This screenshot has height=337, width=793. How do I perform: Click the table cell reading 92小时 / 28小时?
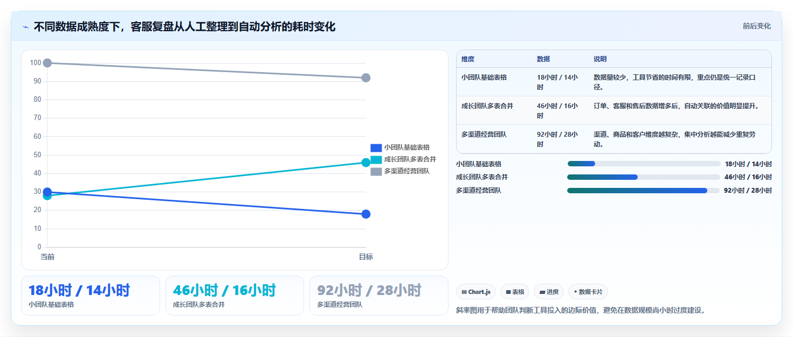[x=557, y=139]
